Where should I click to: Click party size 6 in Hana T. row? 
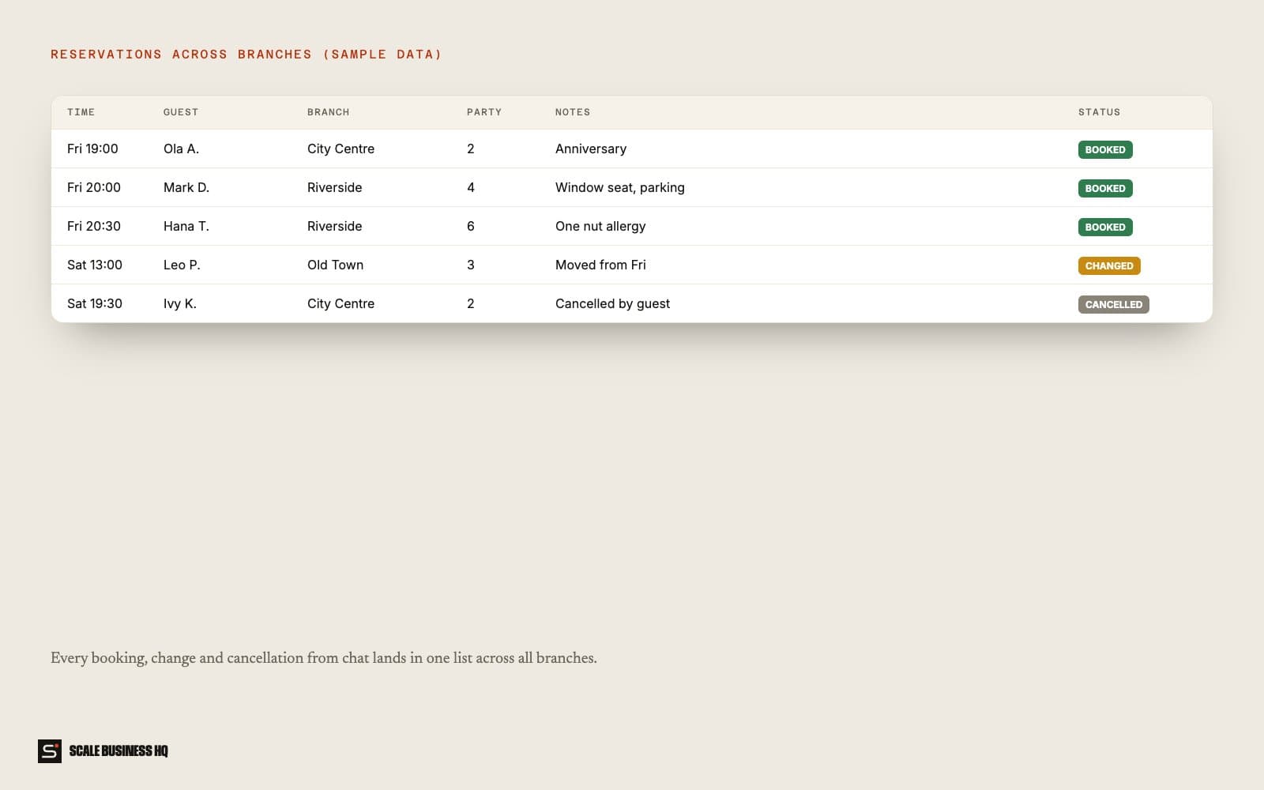471,226
